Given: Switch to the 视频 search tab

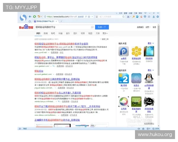Looking at the screenshot, I should pos(82,33).
